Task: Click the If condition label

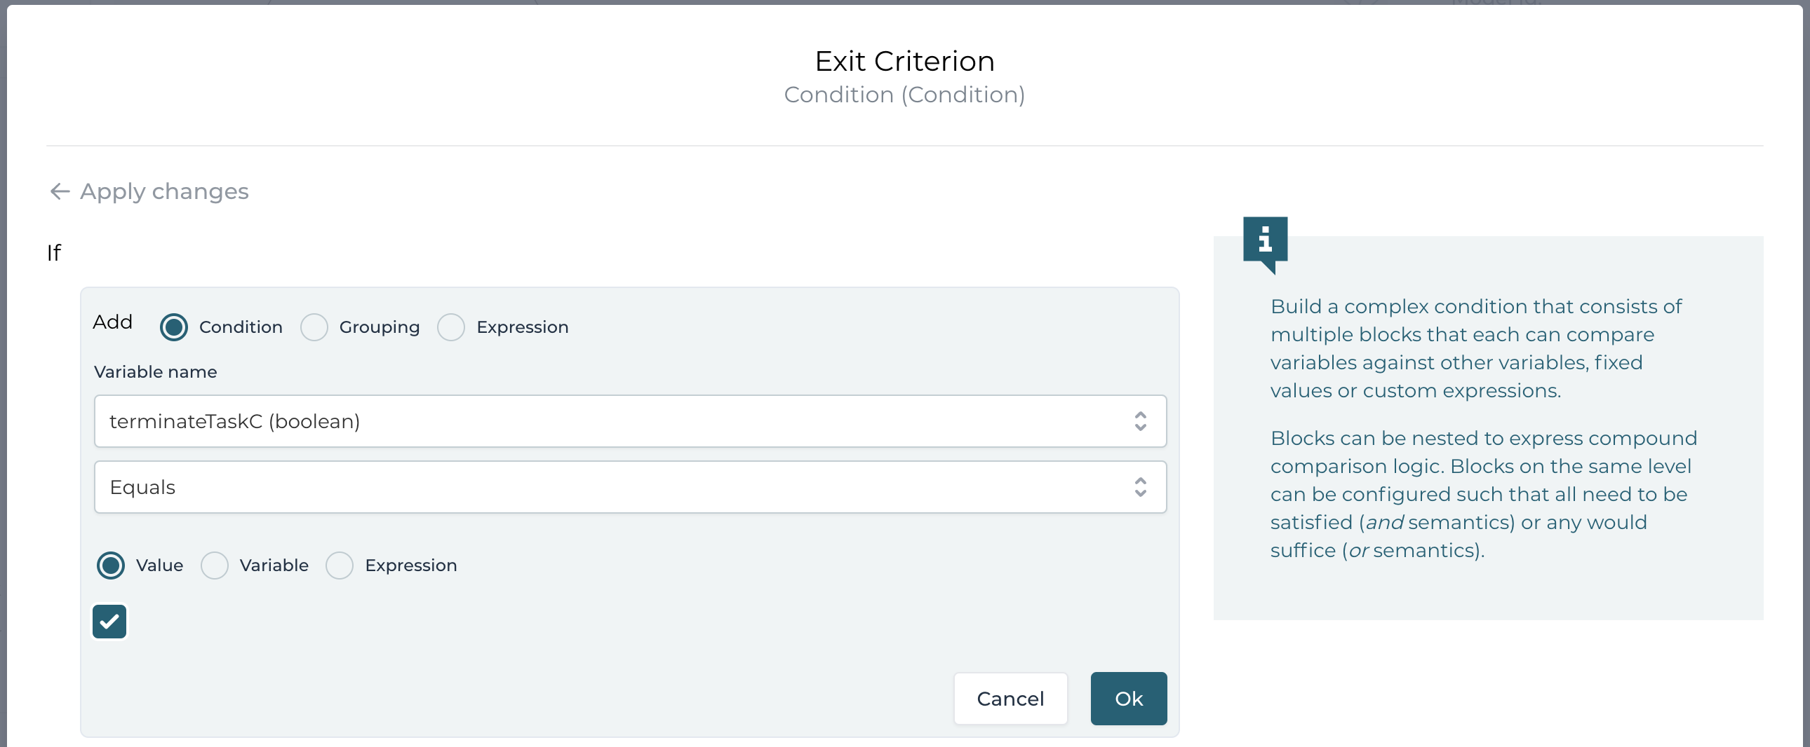Action: pyautogui.click(x=54, y=254)
